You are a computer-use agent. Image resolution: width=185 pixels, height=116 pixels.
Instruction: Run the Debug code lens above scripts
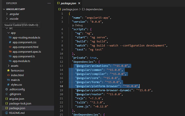[x=77, y=25]
